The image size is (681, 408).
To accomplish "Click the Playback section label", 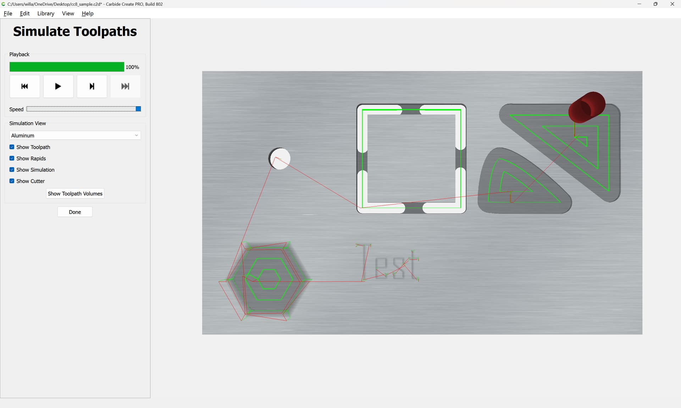I will [19, 54].
